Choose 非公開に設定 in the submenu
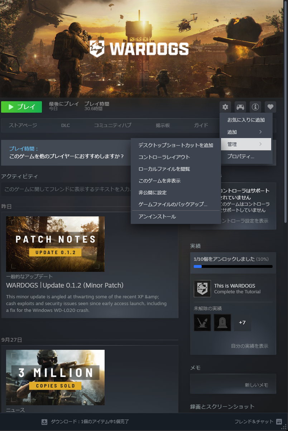 [x=176, y=192]
